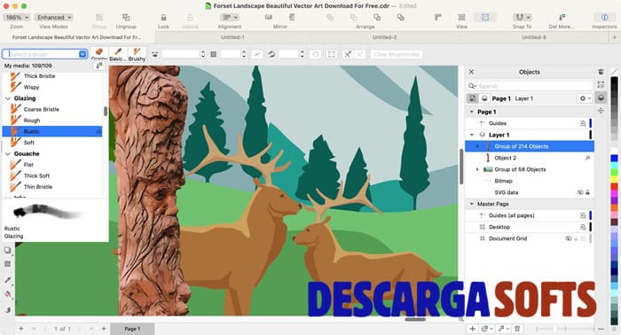Select the Bitmap object row

(530, 181)
